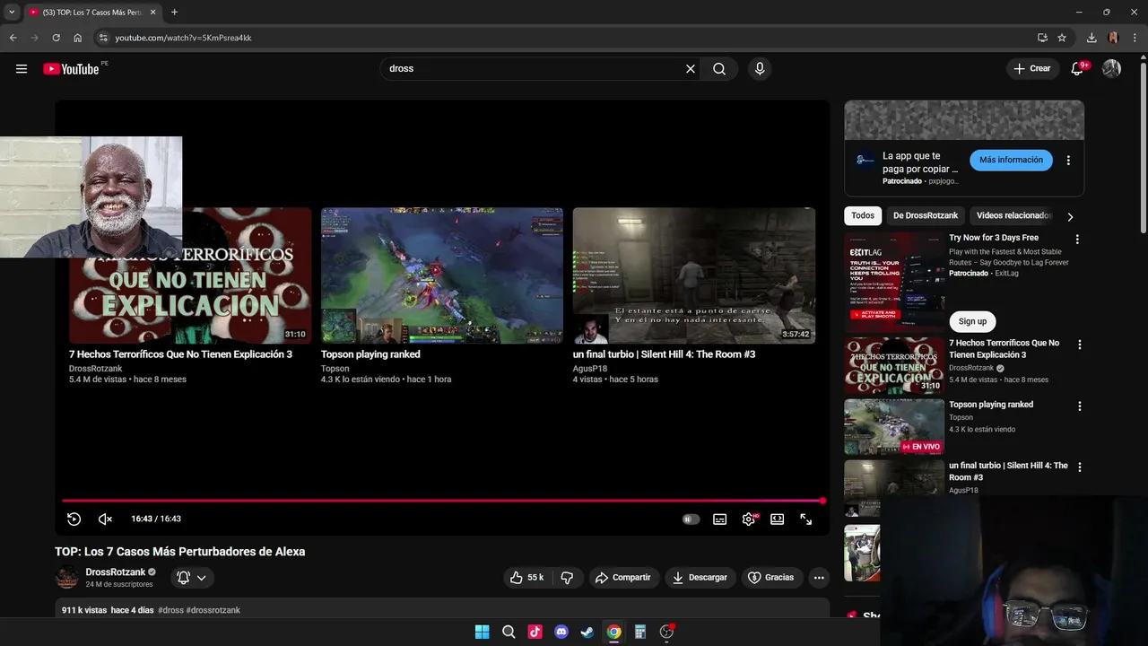This screenshot has height=646, width=1148.
Task: Open DrossRotzank channel avatar
Action: [67, 578]
